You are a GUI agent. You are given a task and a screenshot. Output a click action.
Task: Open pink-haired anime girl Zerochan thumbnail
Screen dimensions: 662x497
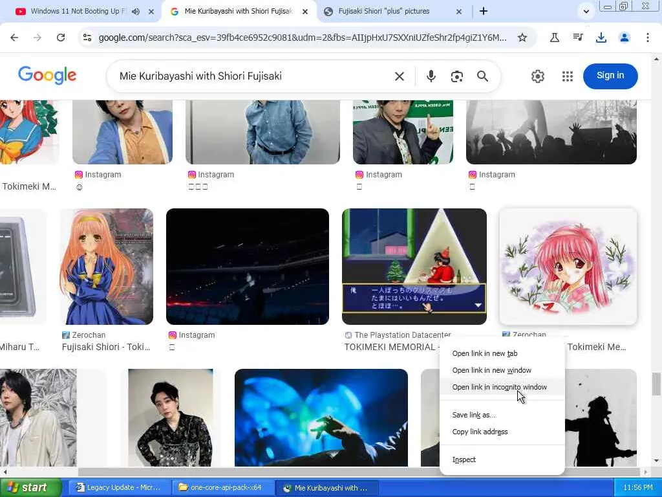point(568,266)
